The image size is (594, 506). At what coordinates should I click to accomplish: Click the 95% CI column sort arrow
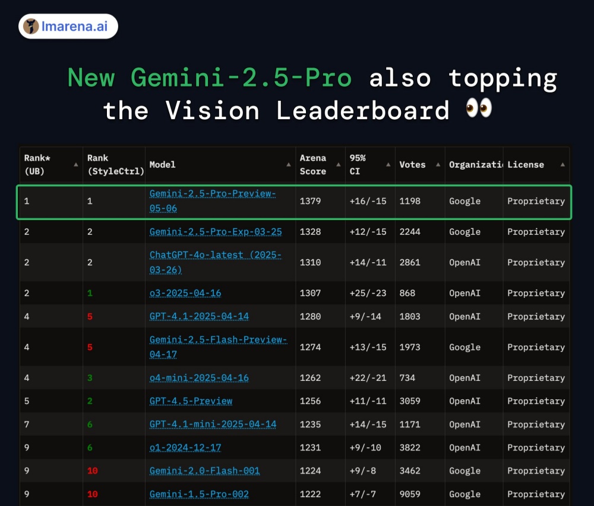(x=388, y=164)
